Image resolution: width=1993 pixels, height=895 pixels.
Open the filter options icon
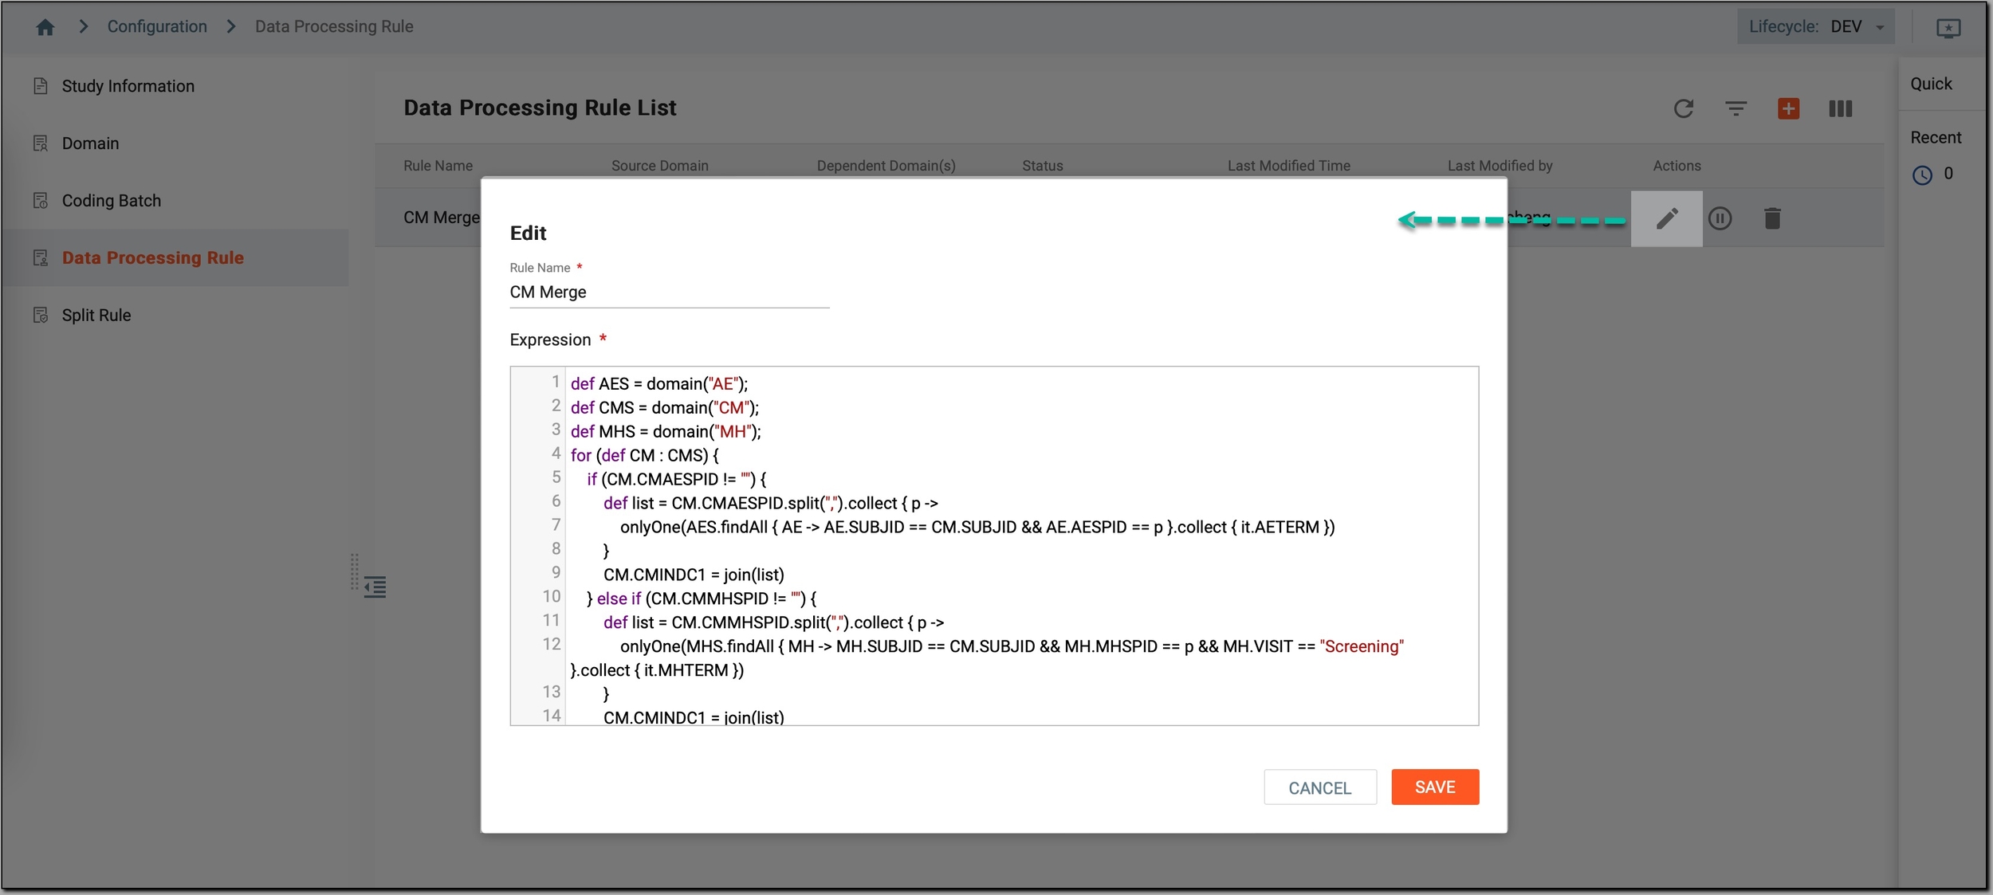(x=1736, y=108)
